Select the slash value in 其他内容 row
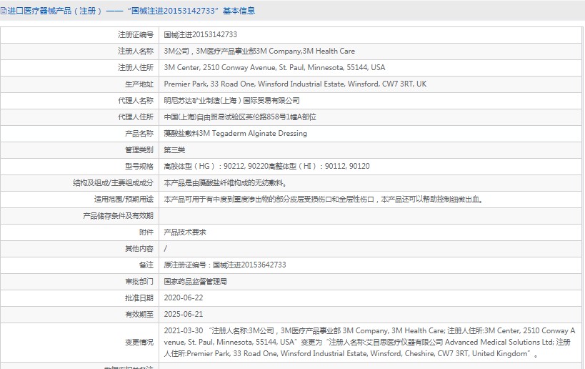The image size is (585, 369). pyautogui.click(x=165, y=248)
